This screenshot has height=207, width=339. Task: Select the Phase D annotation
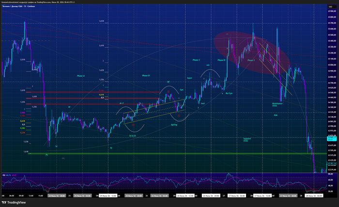[221, 60]
